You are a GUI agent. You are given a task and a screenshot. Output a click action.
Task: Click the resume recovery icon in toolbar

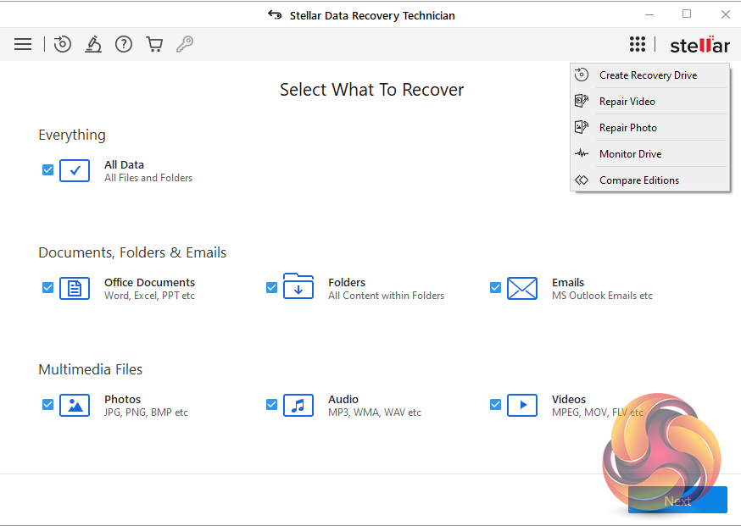coord(62,44)
